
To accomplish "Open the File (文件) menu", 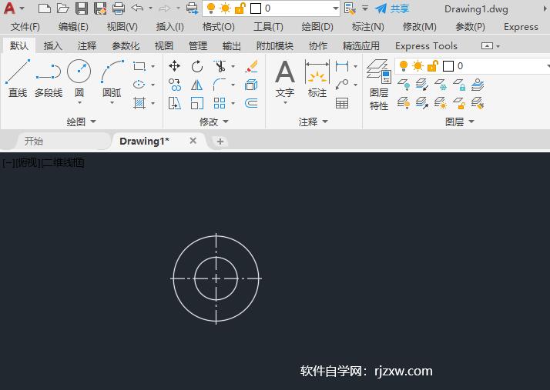I will [x=25, y=27].
